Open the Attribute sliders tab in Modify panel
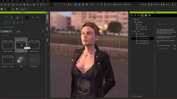Image resolution: width=177 pixels, height=99 pixels. pos(132,15)
